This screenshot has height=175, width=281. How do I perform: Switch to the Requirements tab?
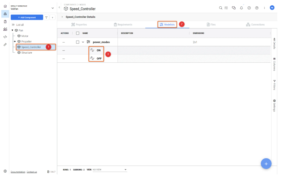point(123,24)
